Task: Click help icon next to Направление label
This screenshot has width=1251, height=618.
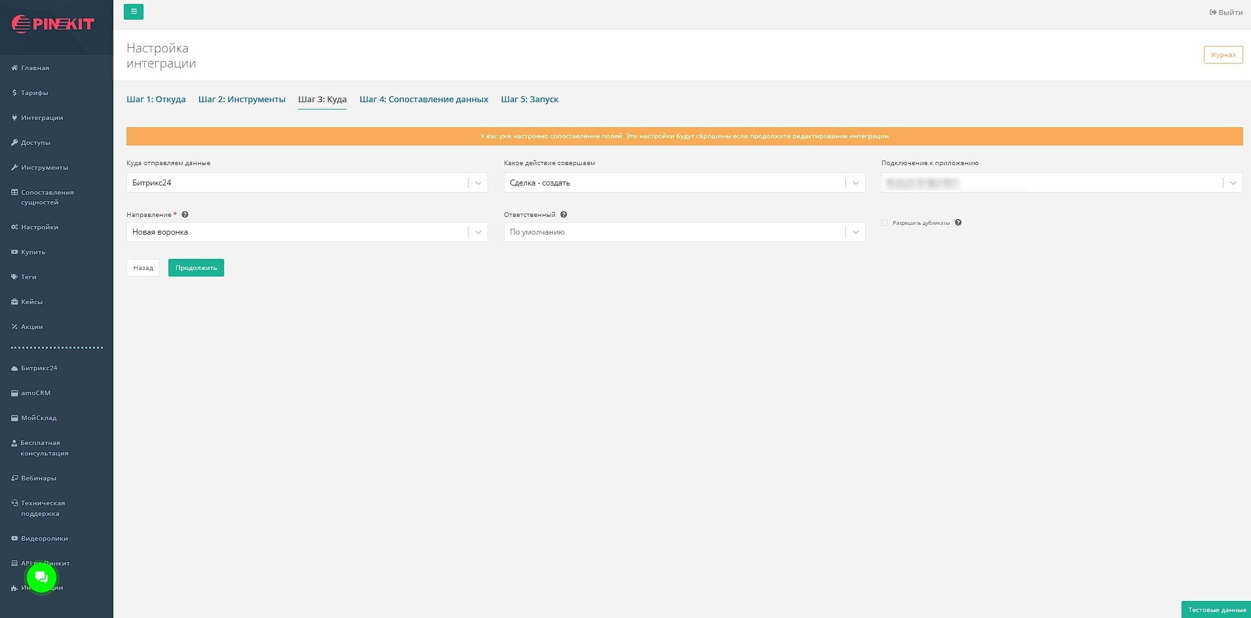Action: [185, 215]
